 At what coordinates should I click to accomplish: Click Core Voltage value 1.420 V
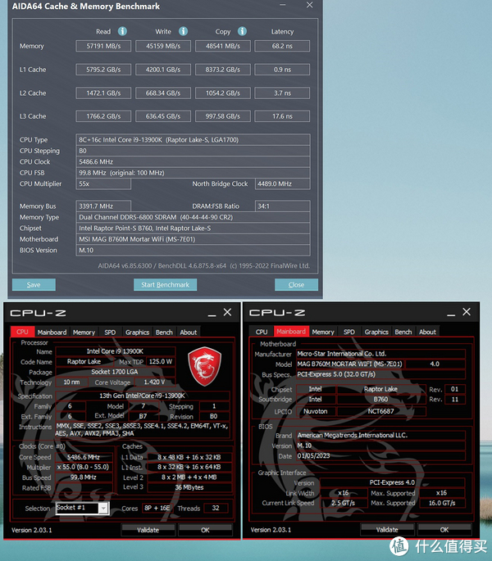[x=154, y=382]
